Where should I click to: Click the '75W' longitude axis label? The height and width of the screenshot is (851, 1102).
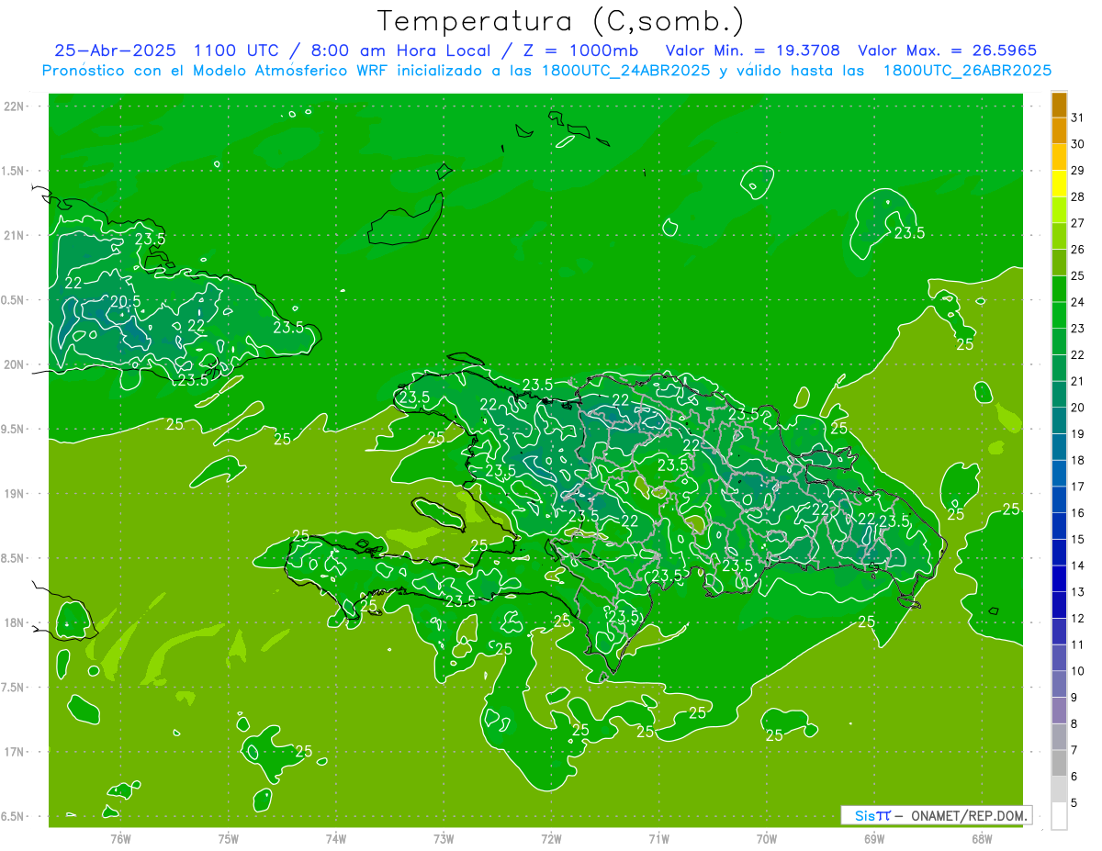pos(229,839)
